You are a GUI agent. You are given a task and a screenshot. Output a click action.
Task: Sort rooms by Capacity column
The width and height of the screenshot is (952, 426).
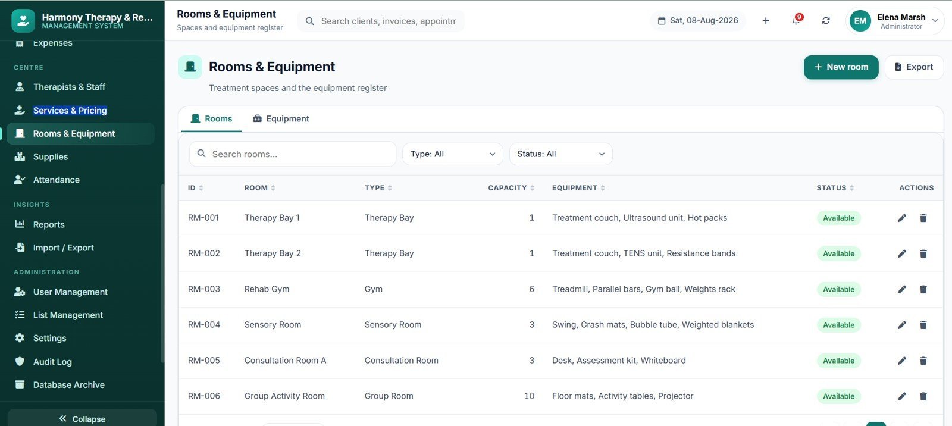[511, 188]
